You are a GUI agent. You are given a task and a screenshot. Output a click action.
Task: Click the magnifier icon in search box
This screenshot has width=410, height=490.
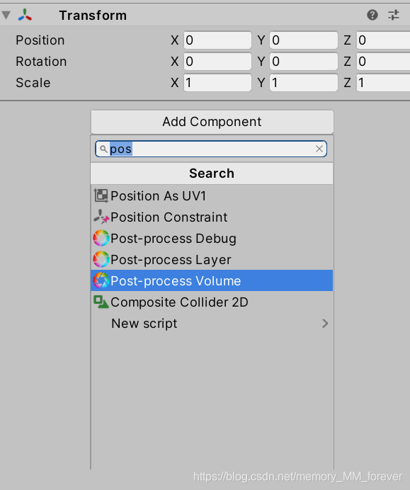coord(103,149)
